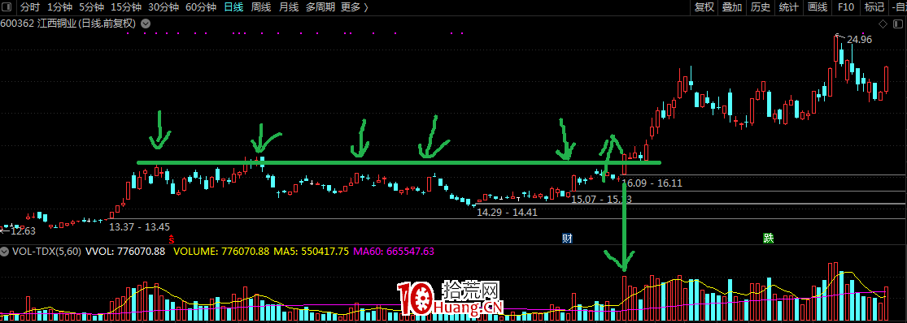Click the 12.63 low price label
Screen dimensions: 907x323
point(23,231)
